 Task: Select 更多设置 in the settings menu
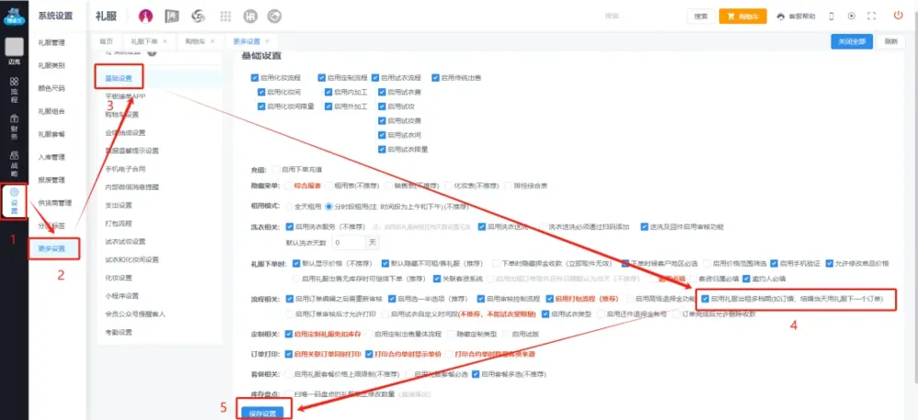tap(51, 248)
